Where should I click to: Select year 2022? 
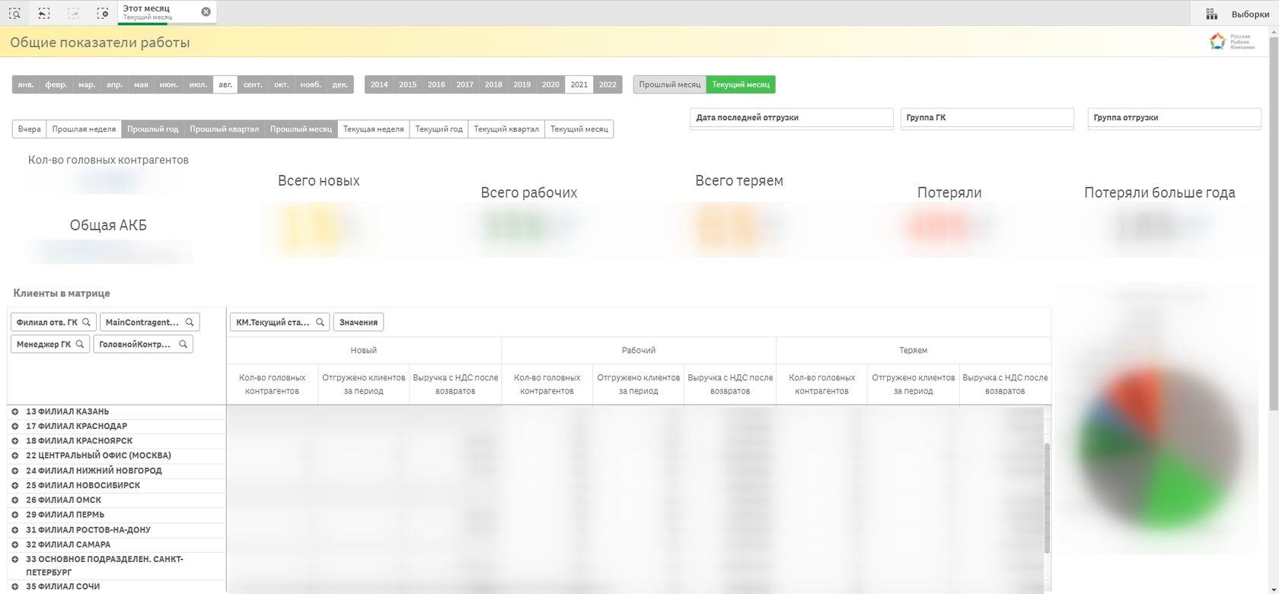608,84
